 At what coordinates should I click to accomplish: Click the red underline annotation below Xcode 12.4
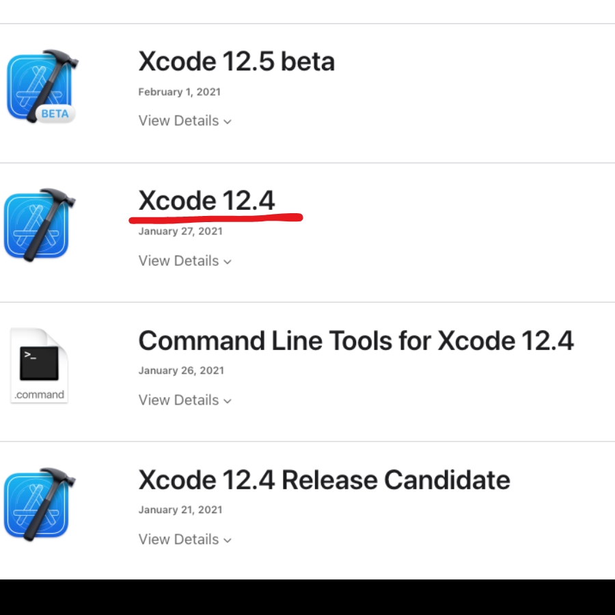click(x=215, y=216)
